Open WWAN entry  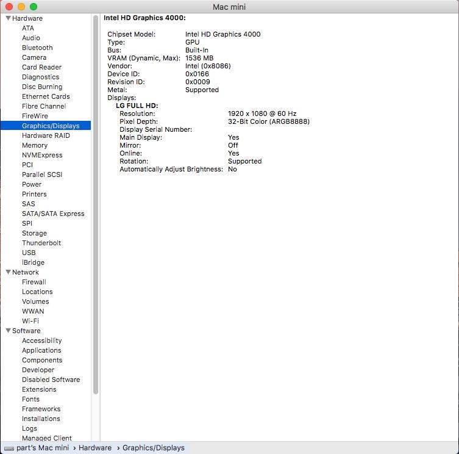33,311
